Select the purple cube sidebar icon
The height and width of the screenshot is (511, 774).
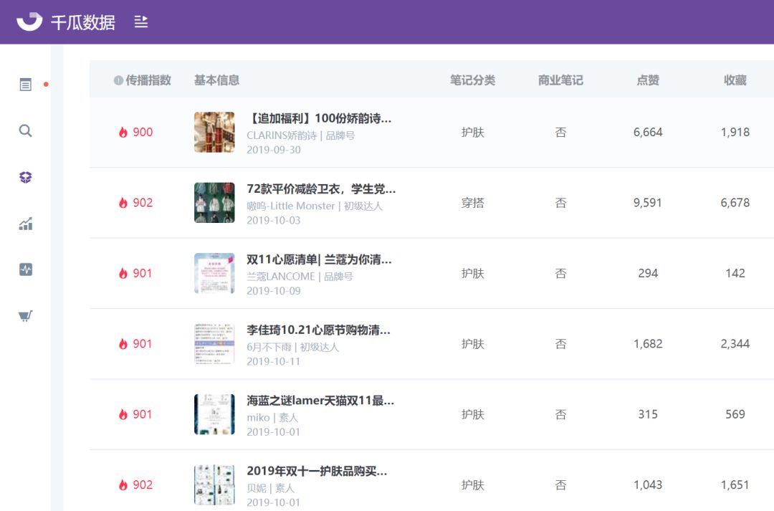pyautogui.click(x=26, y=177)
